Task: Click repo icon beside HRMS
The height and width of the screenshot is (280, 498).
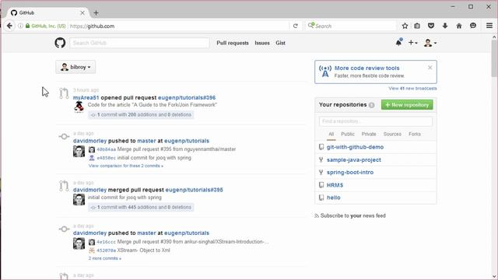Action: pos(321,185)
